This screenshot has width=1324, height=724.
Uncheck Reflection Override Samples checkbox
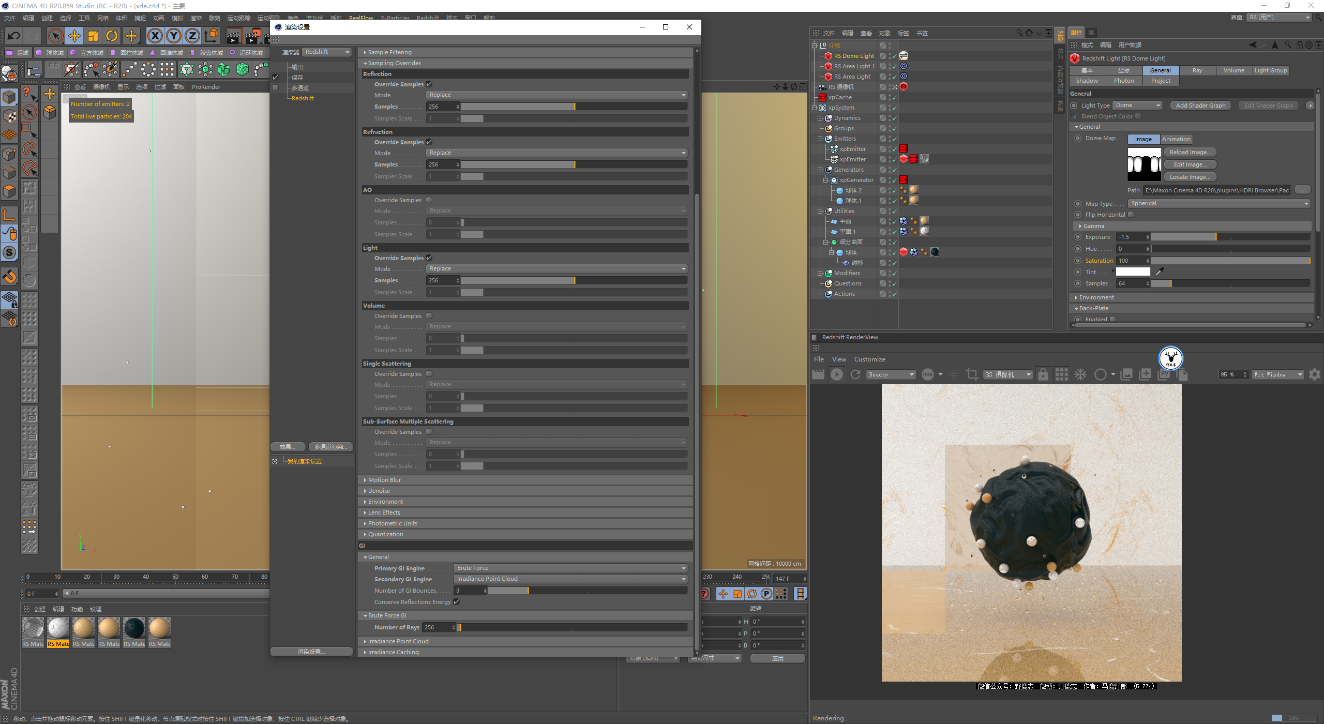(x=429, y=84)
